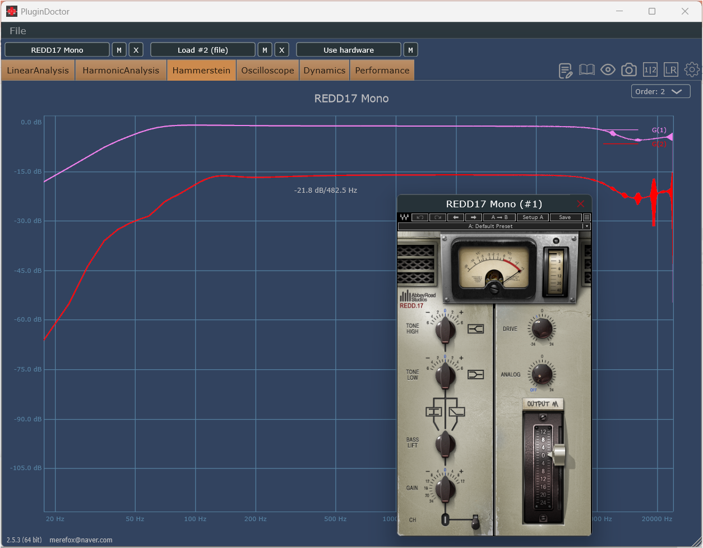Image resolution: width=703 pixels, height=548 pixels.
Task: Open the REDD17 Mono plugin slot selector
Action: point(57,50)
